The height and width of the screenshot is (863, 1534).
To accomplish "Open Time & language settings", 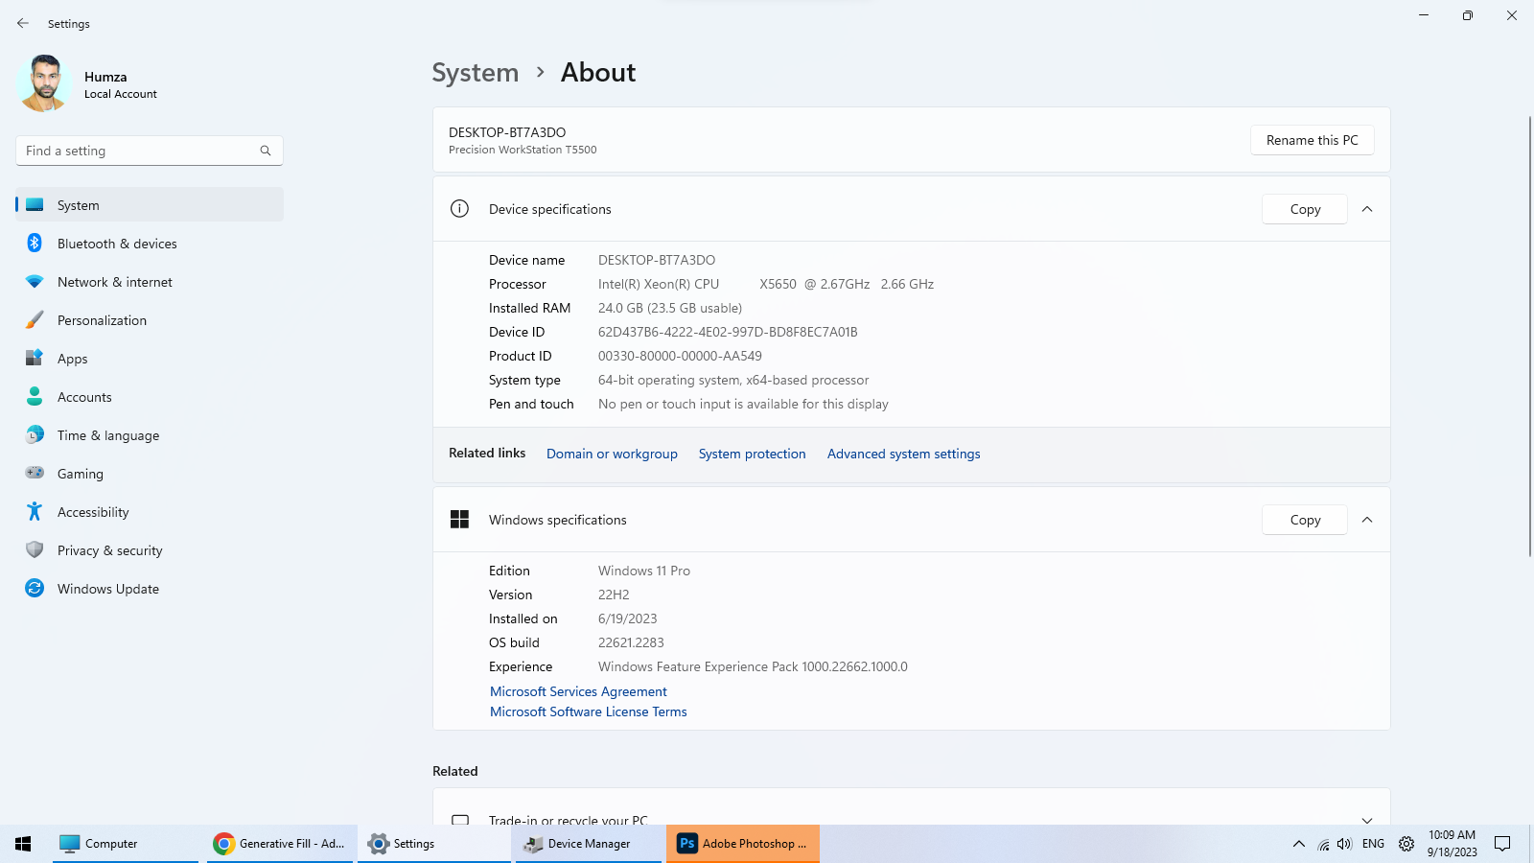I will click(x=150, y=435).
